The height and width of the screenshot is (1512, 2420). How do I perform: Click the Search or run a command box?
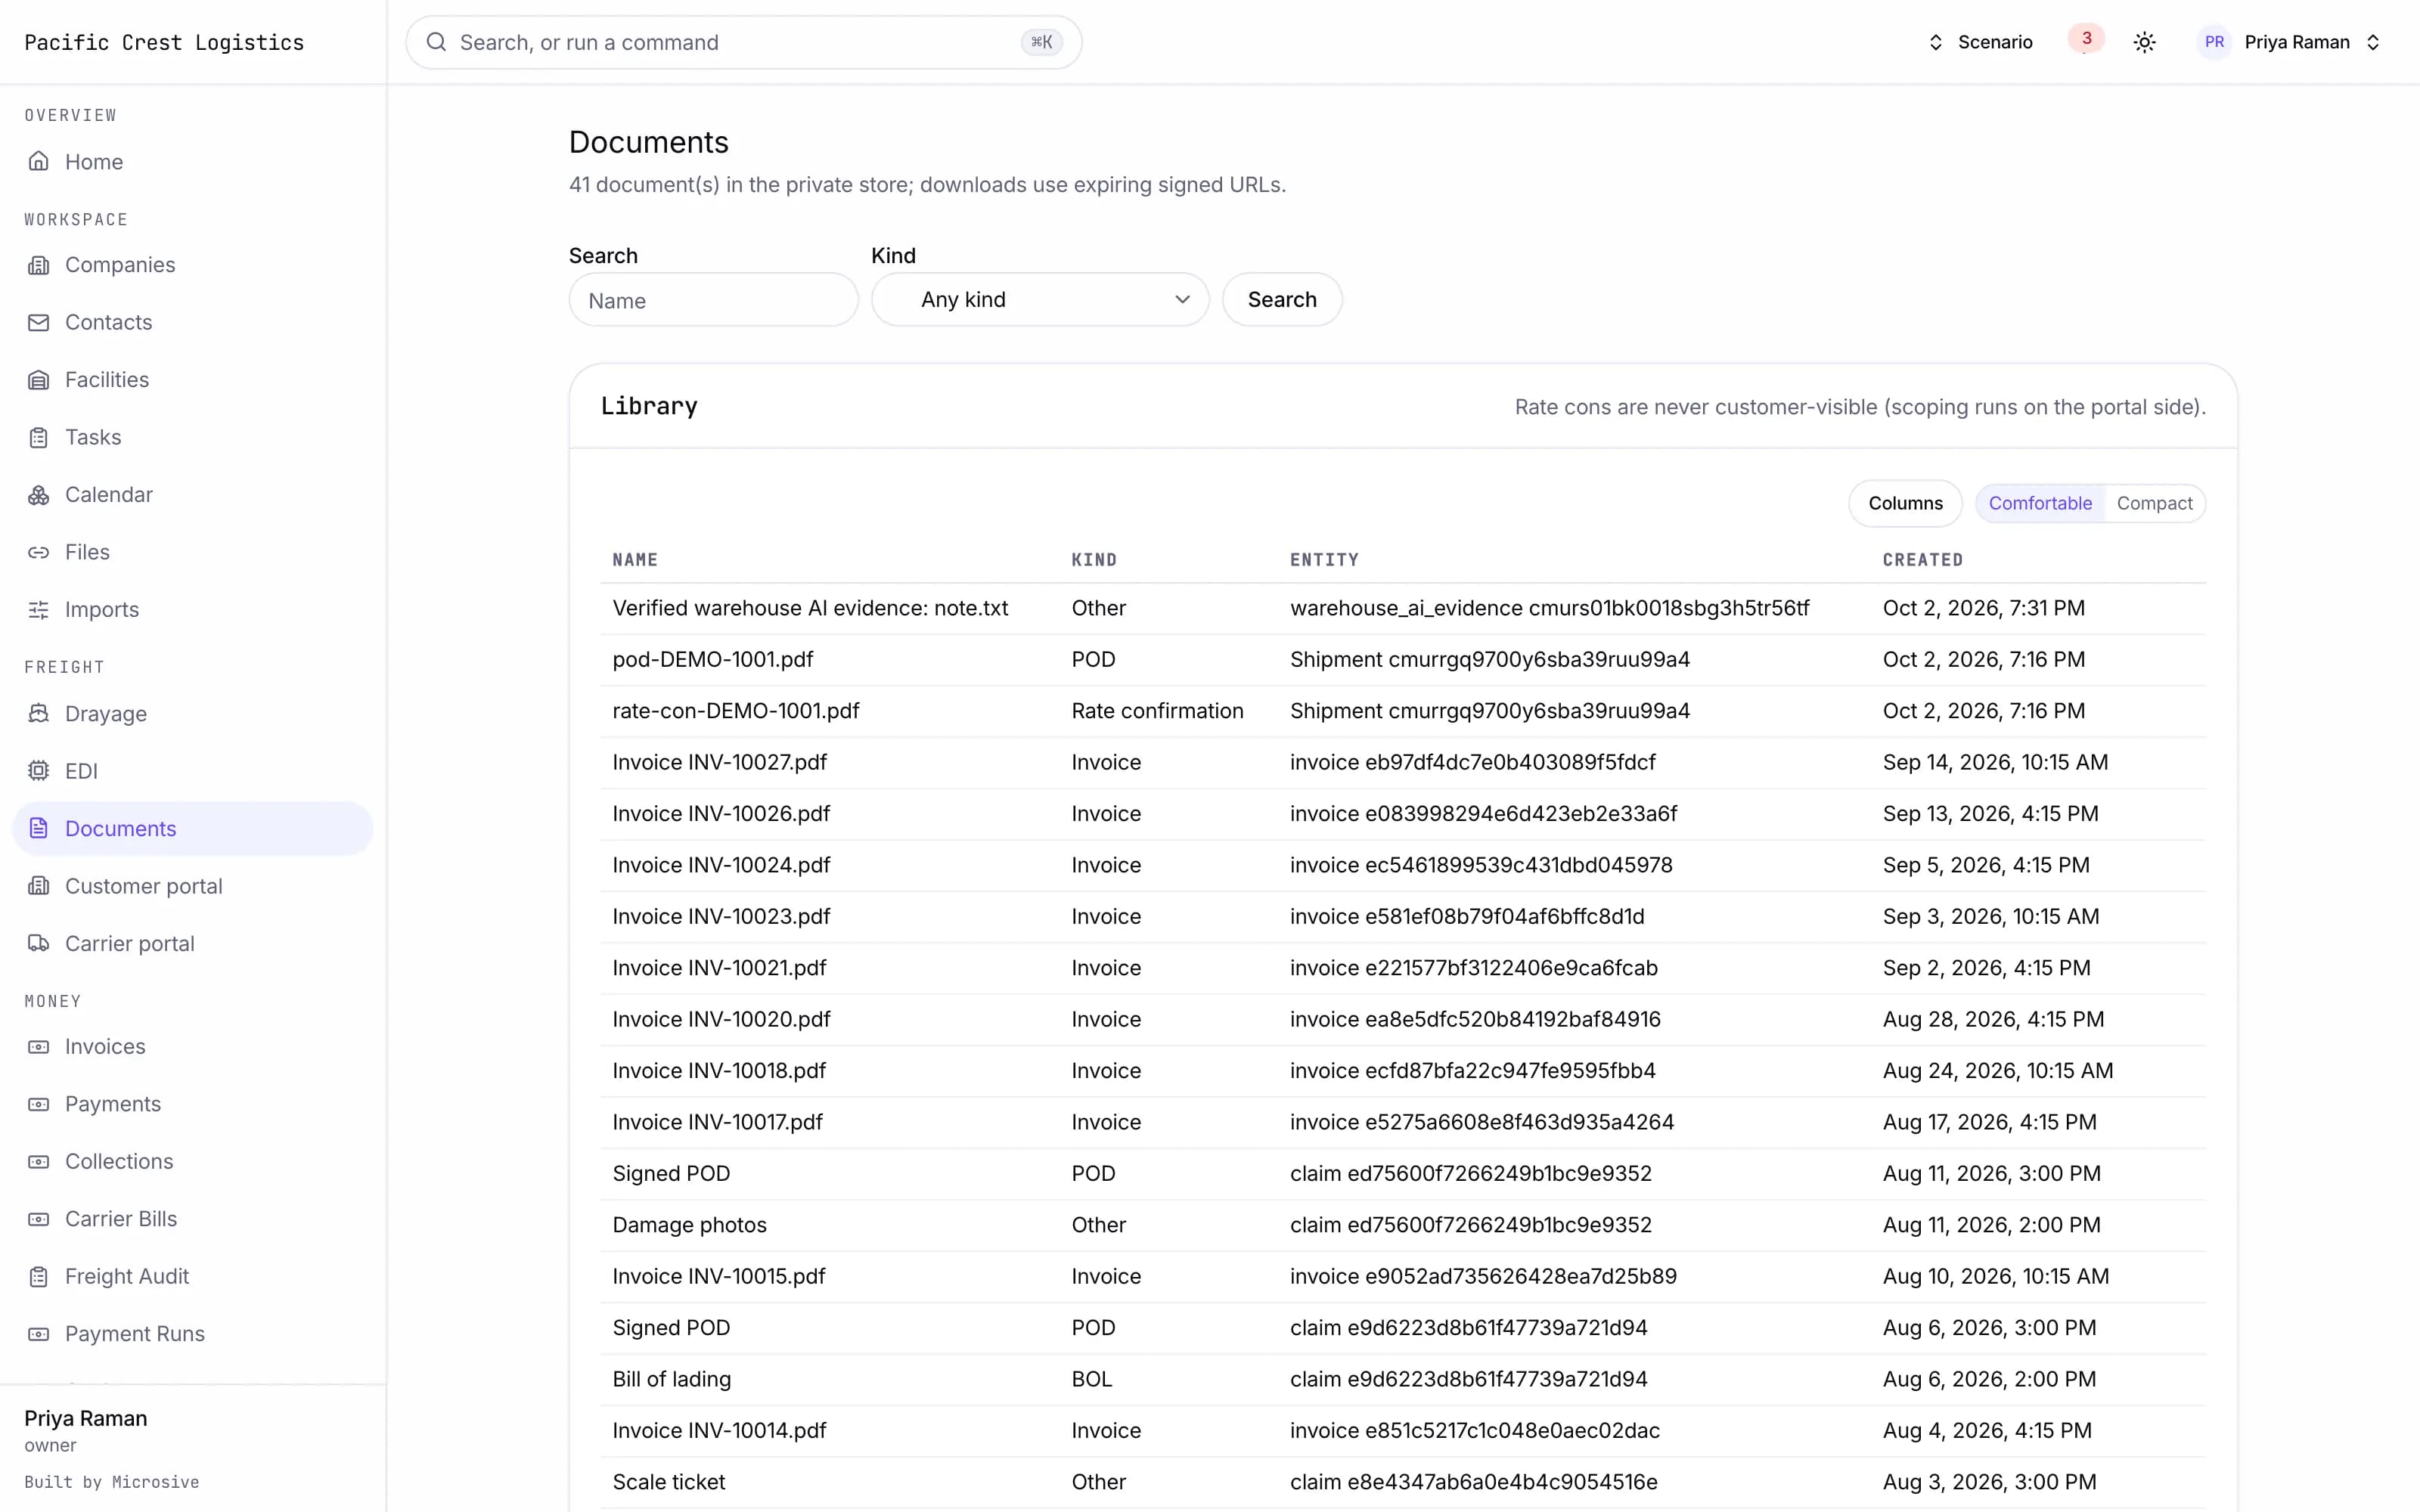tap(743, 42)
